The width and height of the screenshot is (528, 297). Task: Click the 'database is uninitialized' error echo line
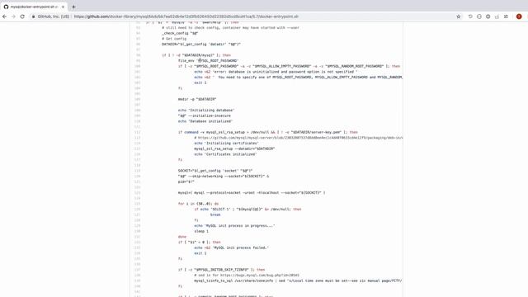coord(276,72)
